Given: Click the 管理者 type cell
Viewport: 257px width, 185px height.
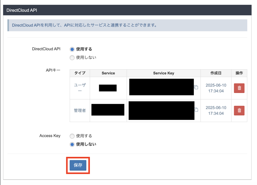Looking at the screenshot, I should click(x=80, y=111).
